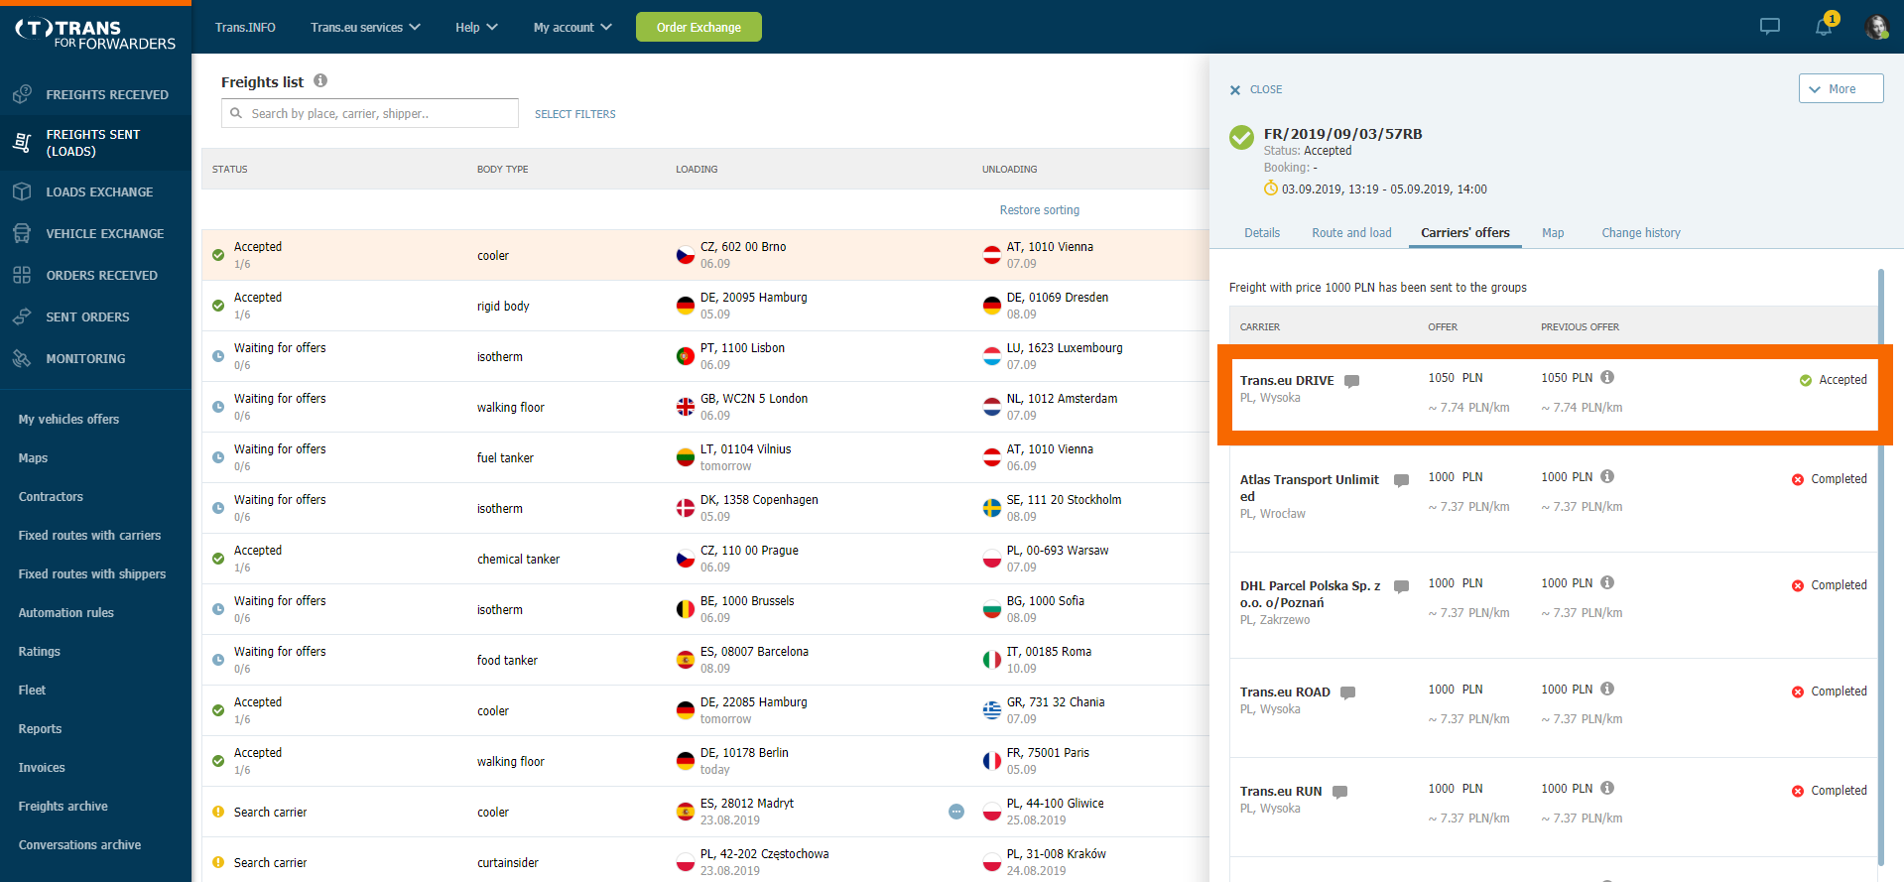The width and height of the screenshot is (1904, 882).
Task: Select the Brno to Vienna freight row
Action: point(705,255)
